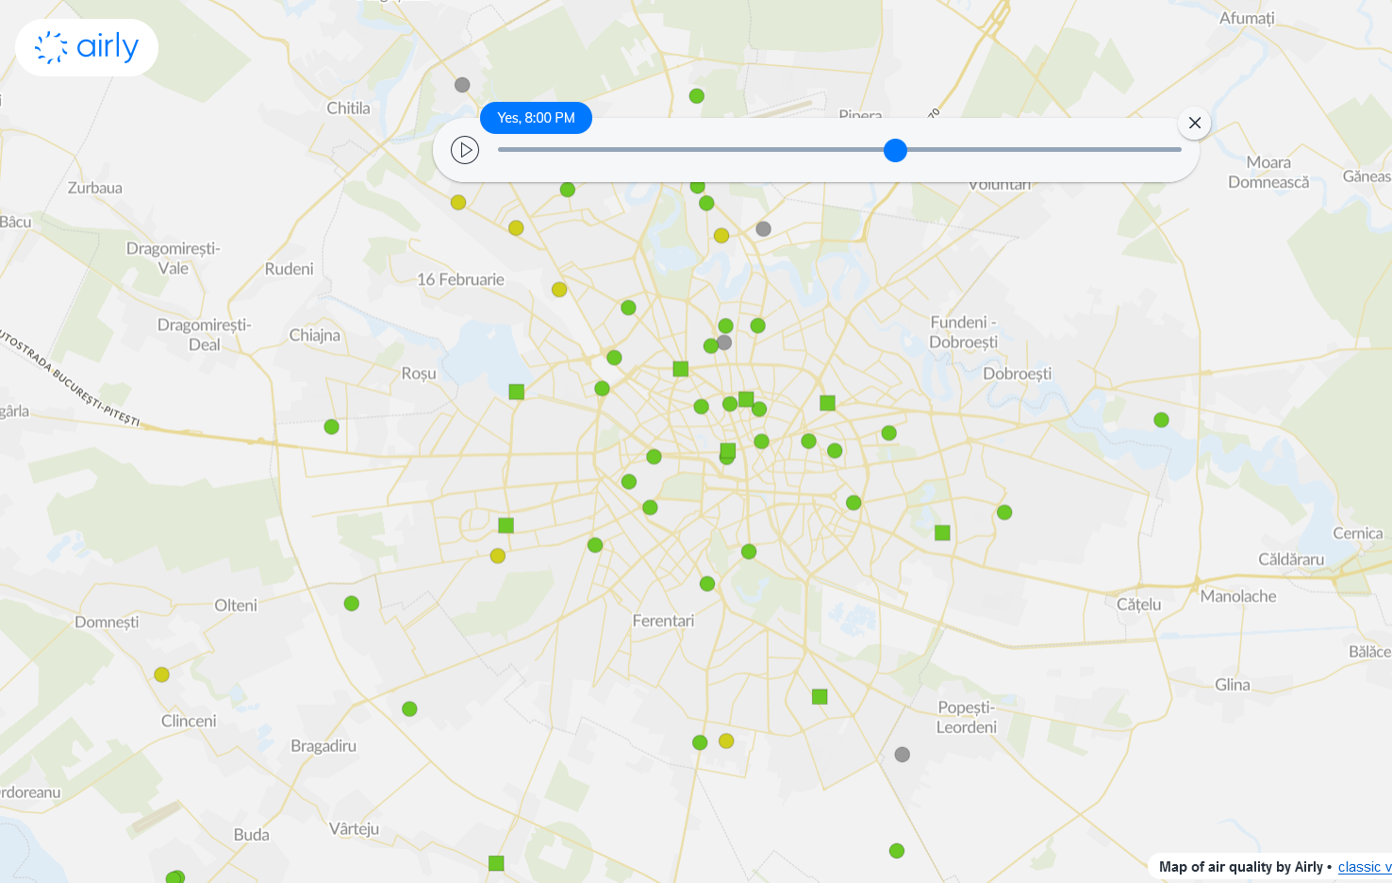Click the green square sensor southeast of Vârteju
The height and width of the screenshot is (883, 1392).
point(496,863)
